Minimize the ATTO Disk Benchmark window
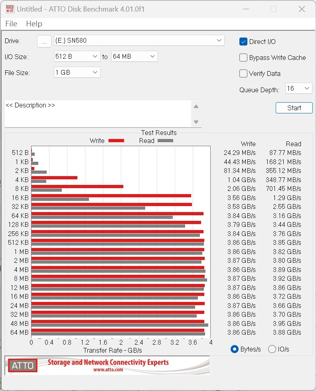This screenshot has width=316, height=391. (x=246, y=9)
